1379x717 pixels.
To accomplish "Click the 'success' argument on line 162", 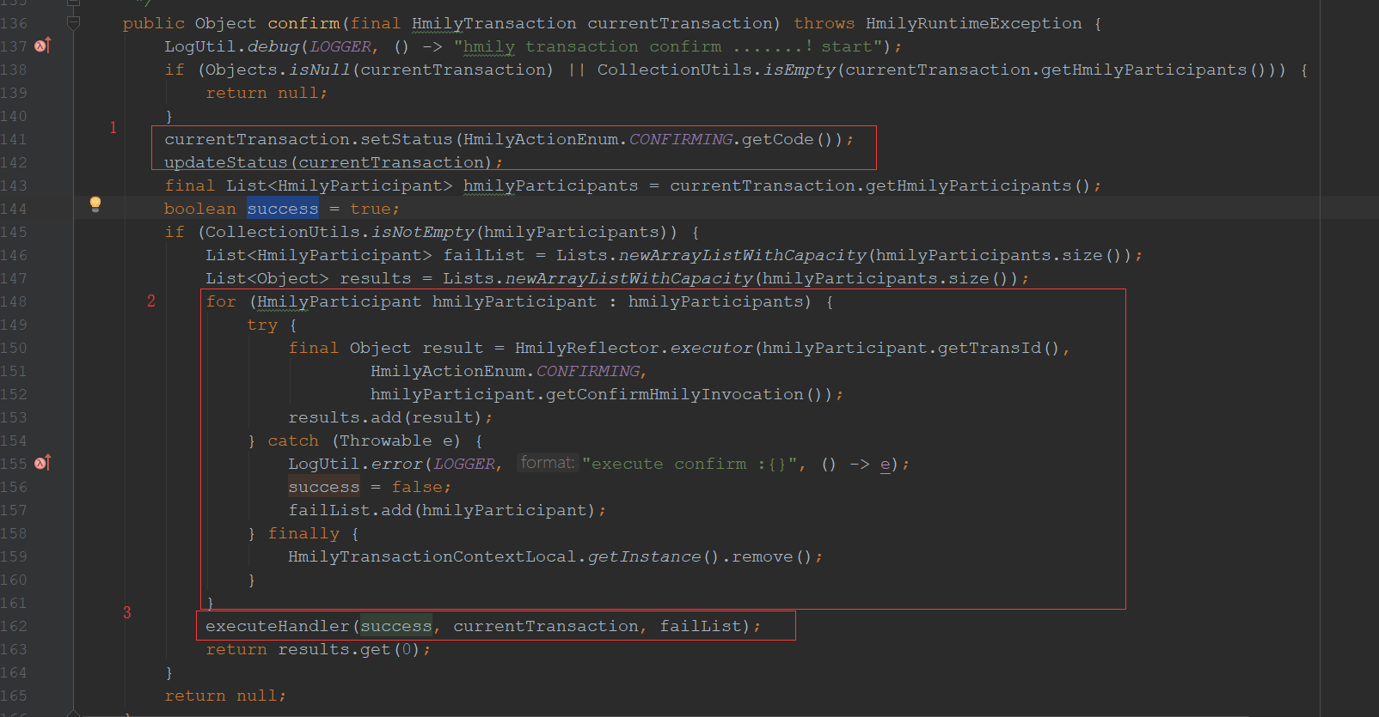I will pyautogui.click(x=396, y=626).
